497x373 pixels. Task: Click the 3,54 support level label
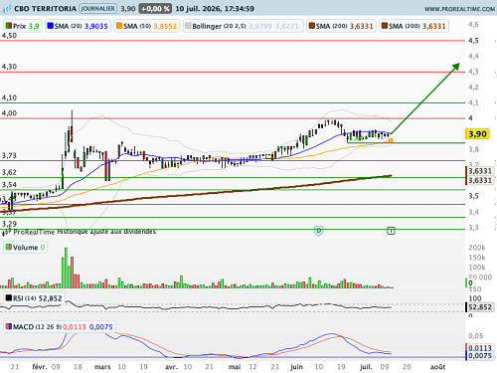pos(9,185)
